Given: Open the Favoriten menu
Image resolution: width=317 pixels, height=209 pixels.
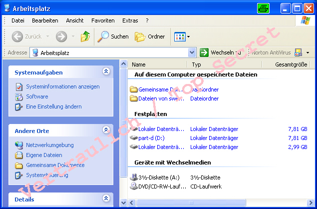Looking at the screenshot, I should pyautogui.click(x=103, y=20).
